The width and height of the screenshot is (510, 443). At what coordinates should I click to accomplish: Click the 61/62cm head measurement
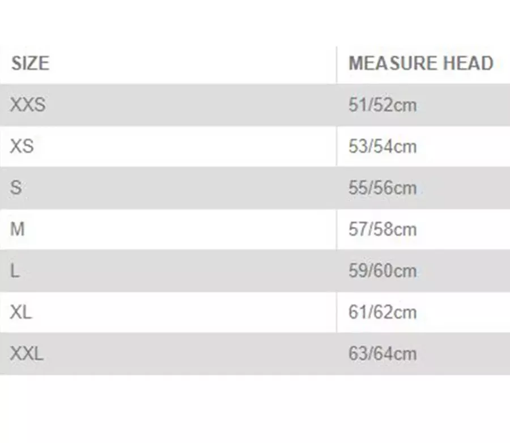click(382, 312)
